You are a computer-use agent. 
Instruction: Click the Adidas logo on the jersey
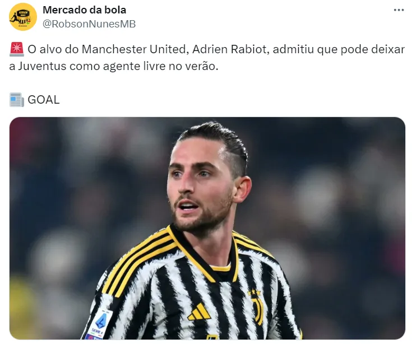[199, 312]
